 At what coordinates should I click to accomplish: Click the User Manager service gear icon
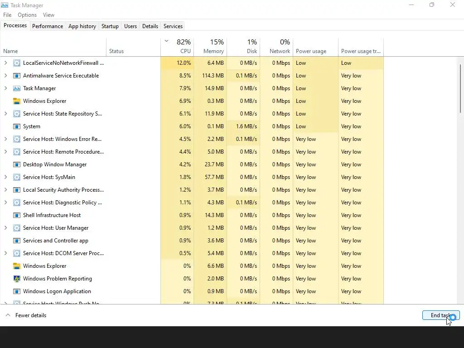[x=17, y=228]
